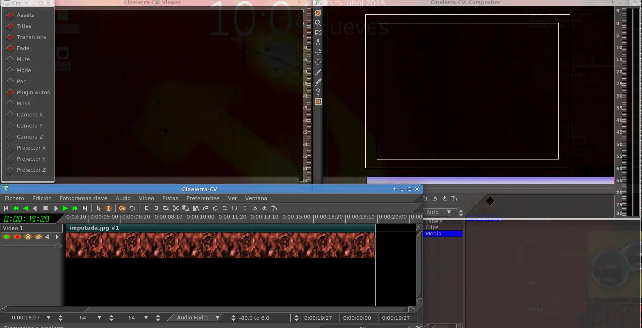Image resolution: width=642 pixels, height=328 pixels.
Task: Select the Media folder in resources list
Action: (443, 234)
